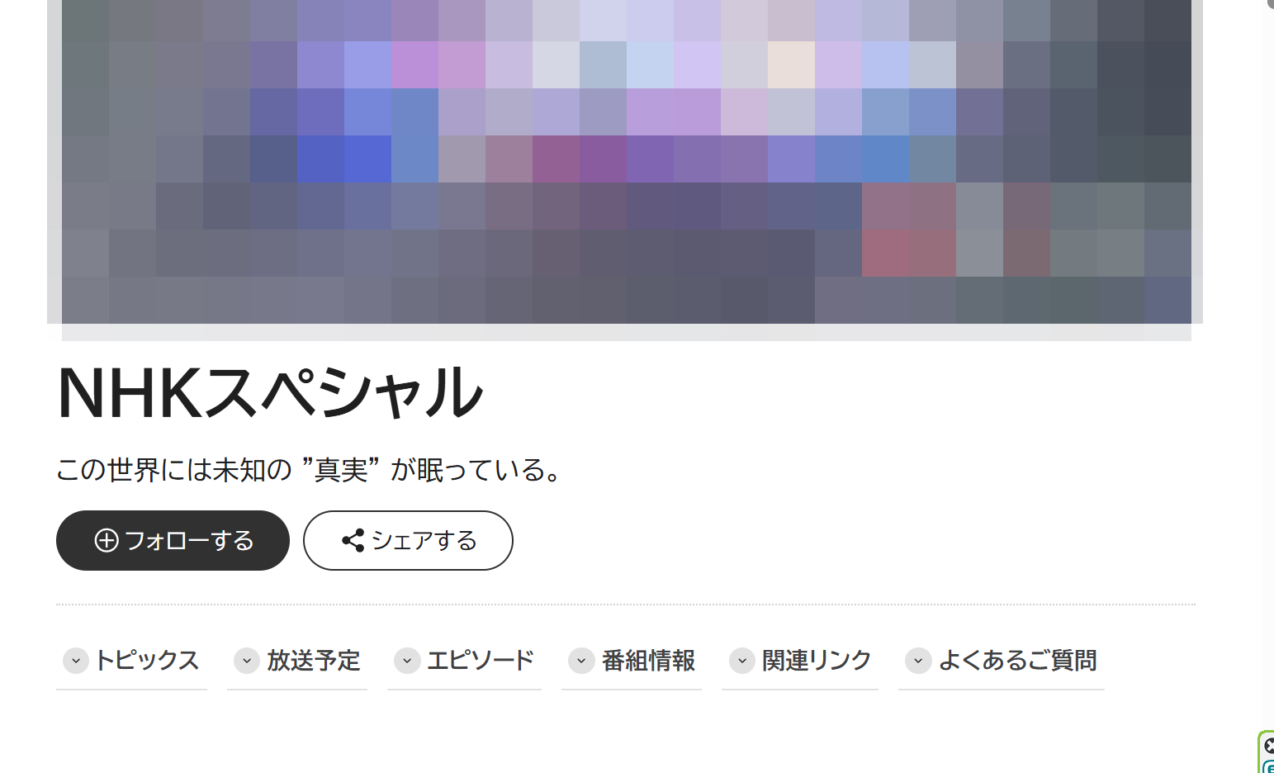Click the plus icon in フォローする button

click(x=107, y=540)
